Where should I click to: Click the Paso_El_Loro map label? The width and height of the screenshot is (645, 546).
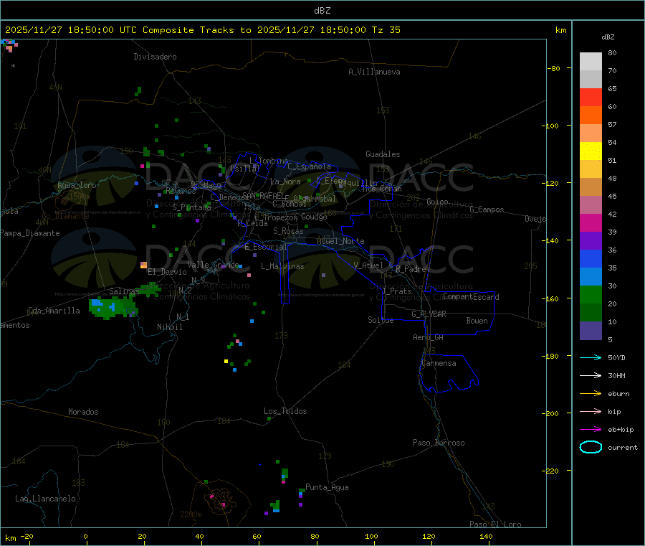pyautogui.click(x=495, y=524)
